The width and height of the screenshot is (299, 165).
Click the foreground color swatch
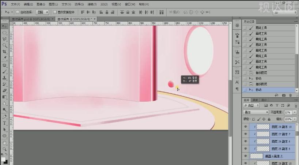pos(3,159)
